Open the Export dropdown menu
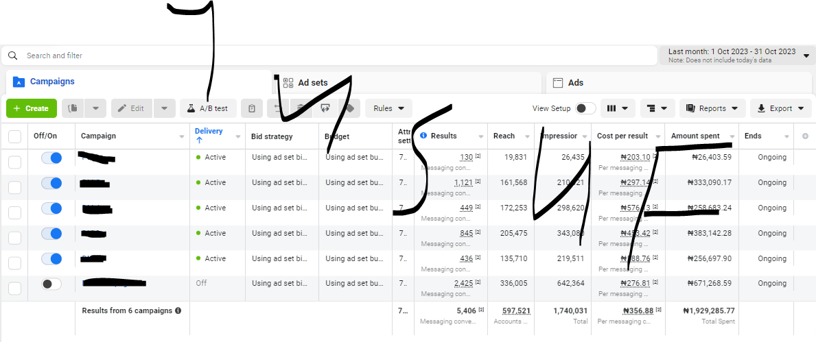Screen dimensions: 816x342 (x=780, y=108)
